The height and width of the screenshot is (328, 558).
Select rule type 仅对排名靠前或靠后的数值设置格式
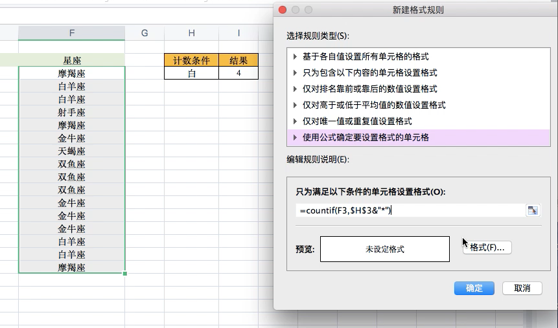pyautogui.click(x=419, y=89)
